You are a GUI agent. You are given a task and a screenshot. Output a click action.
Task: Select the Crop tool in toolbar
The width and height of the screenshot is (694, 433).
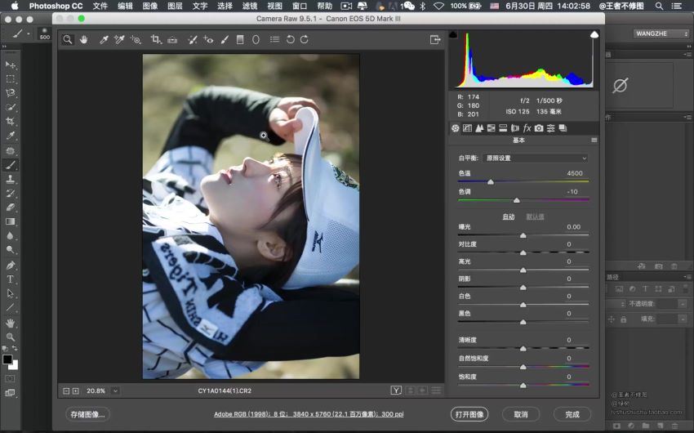156,39
